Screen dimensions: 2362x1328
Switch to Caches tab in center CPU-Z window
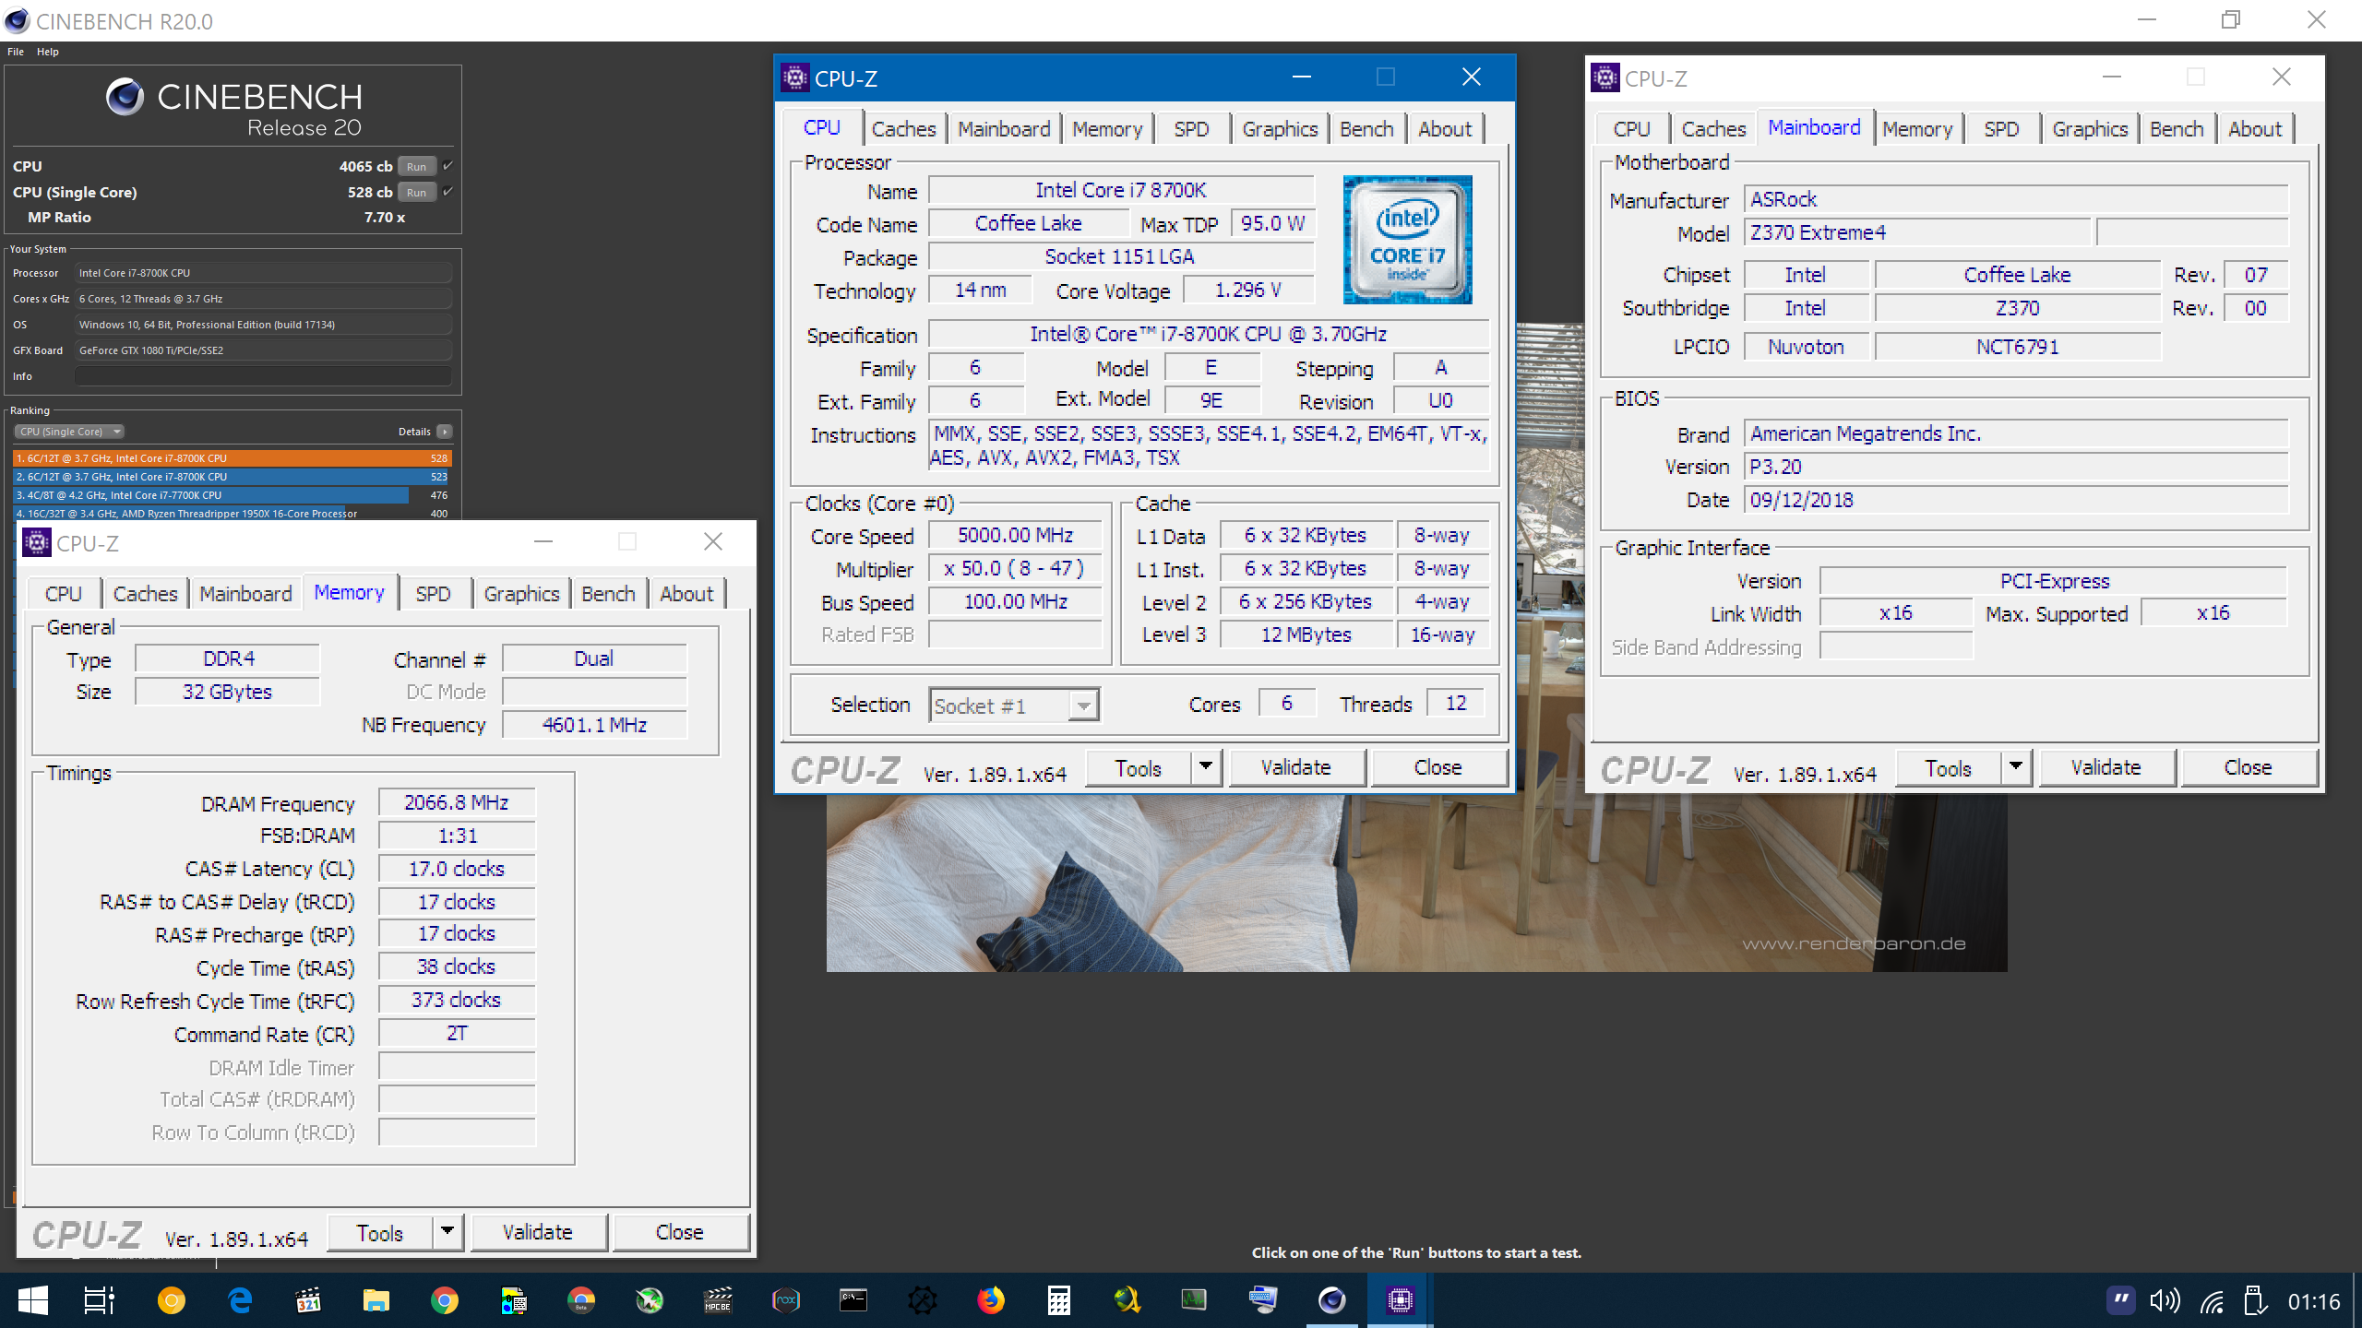903,129
